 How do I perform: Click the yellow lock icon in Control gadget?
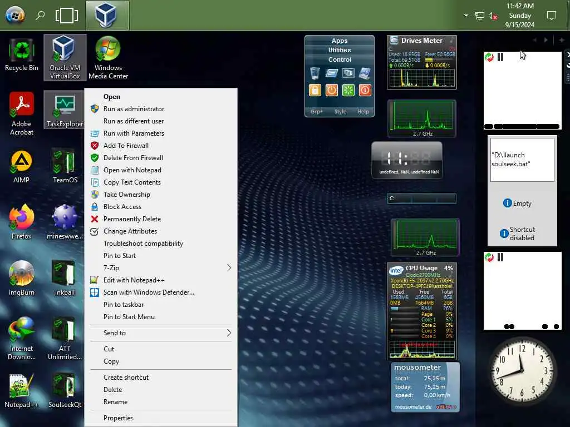point(315,90)
